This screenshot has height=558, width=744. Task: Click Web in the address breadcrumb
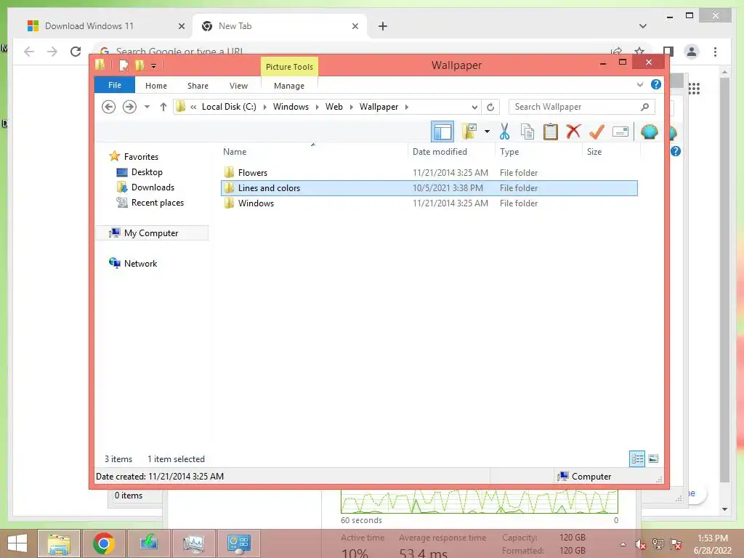point(334,107)
